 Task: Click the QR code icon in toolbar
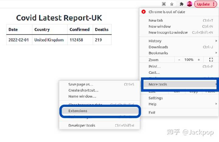[164, 4]
